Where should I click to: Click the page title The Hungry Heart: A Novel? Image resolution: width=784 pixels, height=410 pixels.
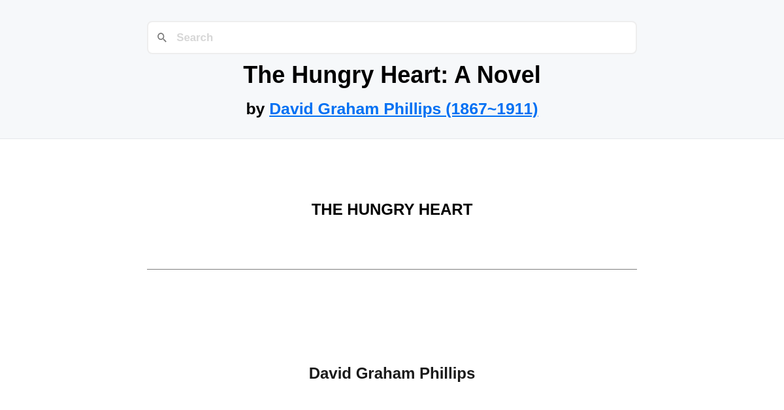392,74
